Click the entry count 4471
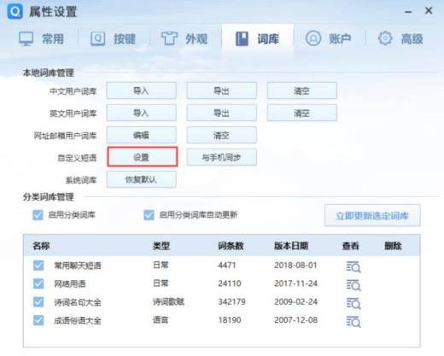Viewport: 444px width, 356px height. point(227,266)
